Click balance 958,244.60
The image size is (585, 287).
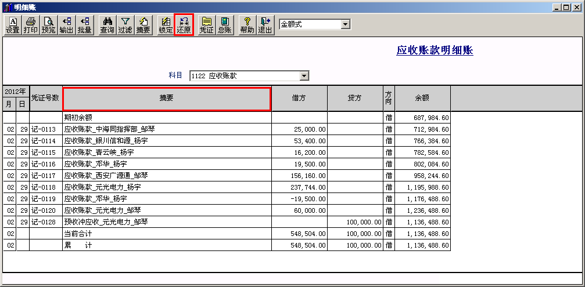point(431,176)
